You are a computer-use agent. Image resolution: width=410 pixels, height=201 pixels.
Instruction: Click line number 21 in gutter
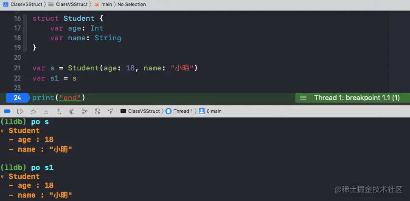tap(17, 68)
